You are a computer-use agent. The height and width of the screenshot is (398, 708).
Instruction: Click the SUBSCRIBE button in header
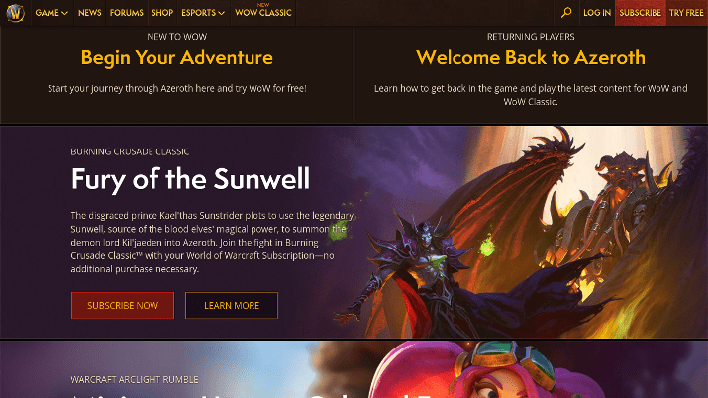(640, 13)
